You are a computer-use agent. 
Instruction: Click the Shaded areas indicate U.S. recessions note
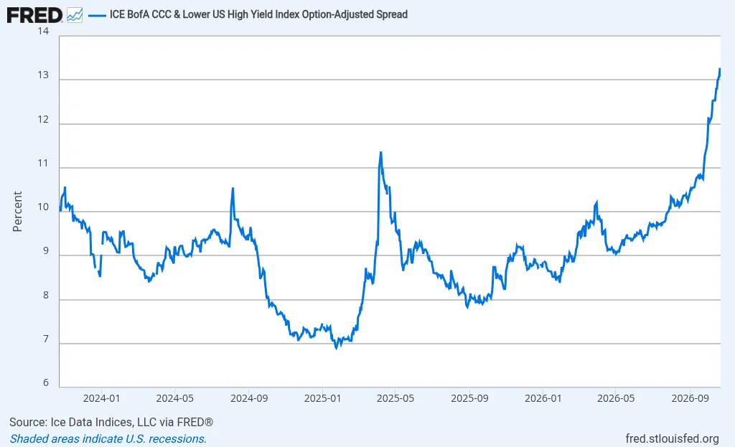108,439
